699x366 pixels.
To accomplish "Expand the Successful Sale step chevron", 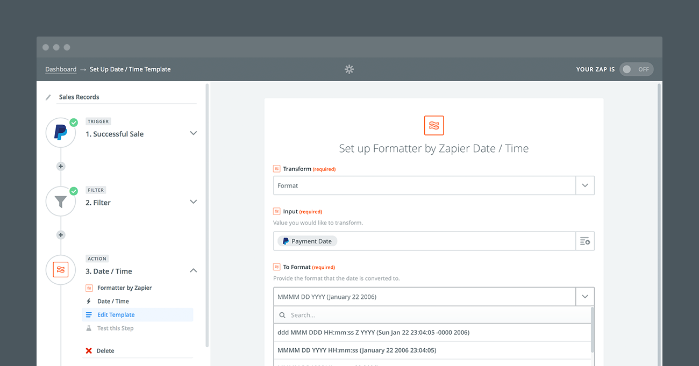I will [x=194, y=133].
